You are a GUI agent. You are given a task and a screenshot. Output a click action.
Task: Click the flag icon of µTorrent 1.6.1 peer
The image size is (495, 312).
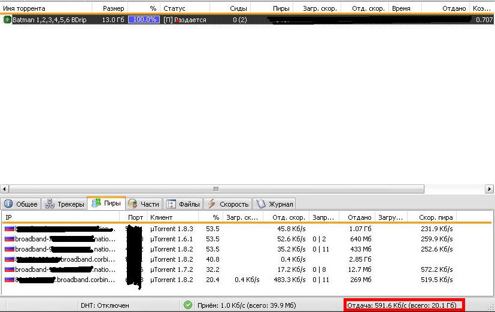click(10, 239)
